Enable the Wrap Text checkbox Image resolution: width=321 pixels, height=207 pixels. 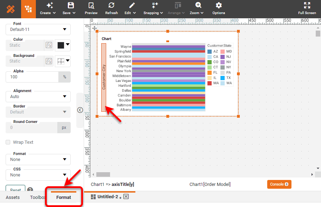pyautogui.click(x=8, y=142)
